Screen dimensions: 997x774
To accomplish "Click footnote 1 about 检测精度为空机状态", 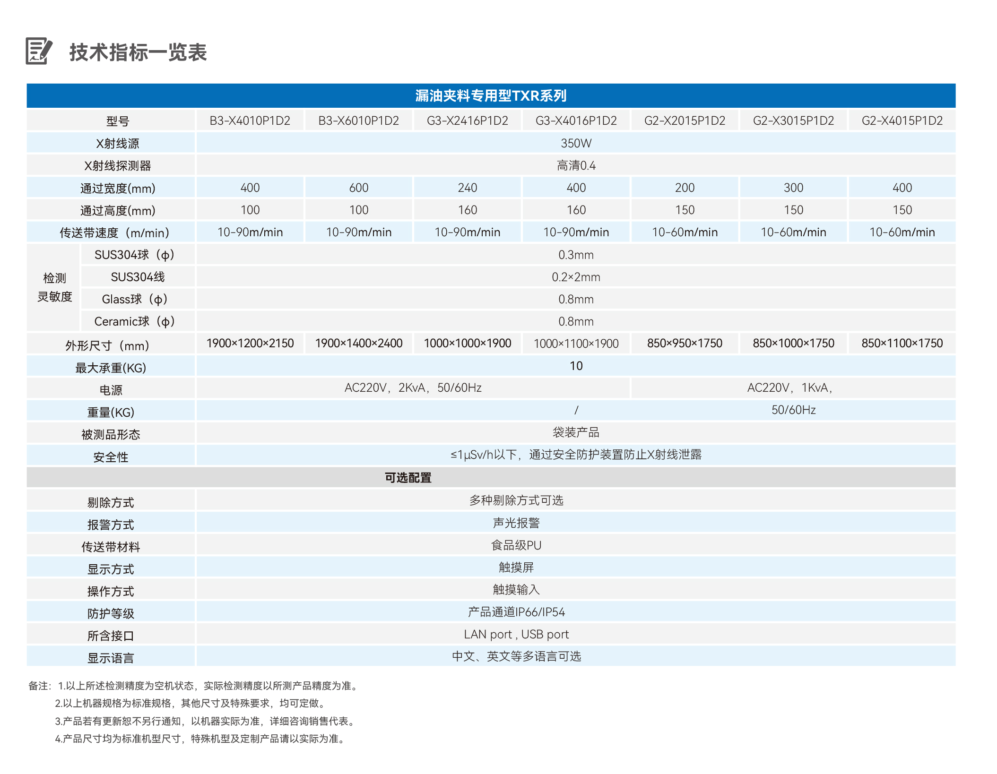I will tap(208, 686).
